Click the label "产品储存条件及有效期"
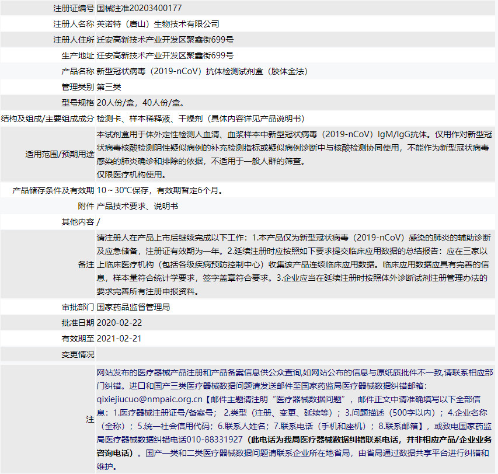The width and height of the screenshot is (498, 474). pyautogui.click(x=53, y=190)
